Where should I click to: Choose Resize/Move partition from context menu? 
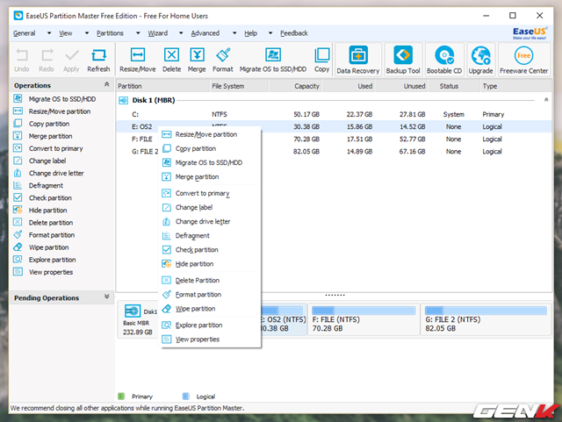click(x=210, y=135)
